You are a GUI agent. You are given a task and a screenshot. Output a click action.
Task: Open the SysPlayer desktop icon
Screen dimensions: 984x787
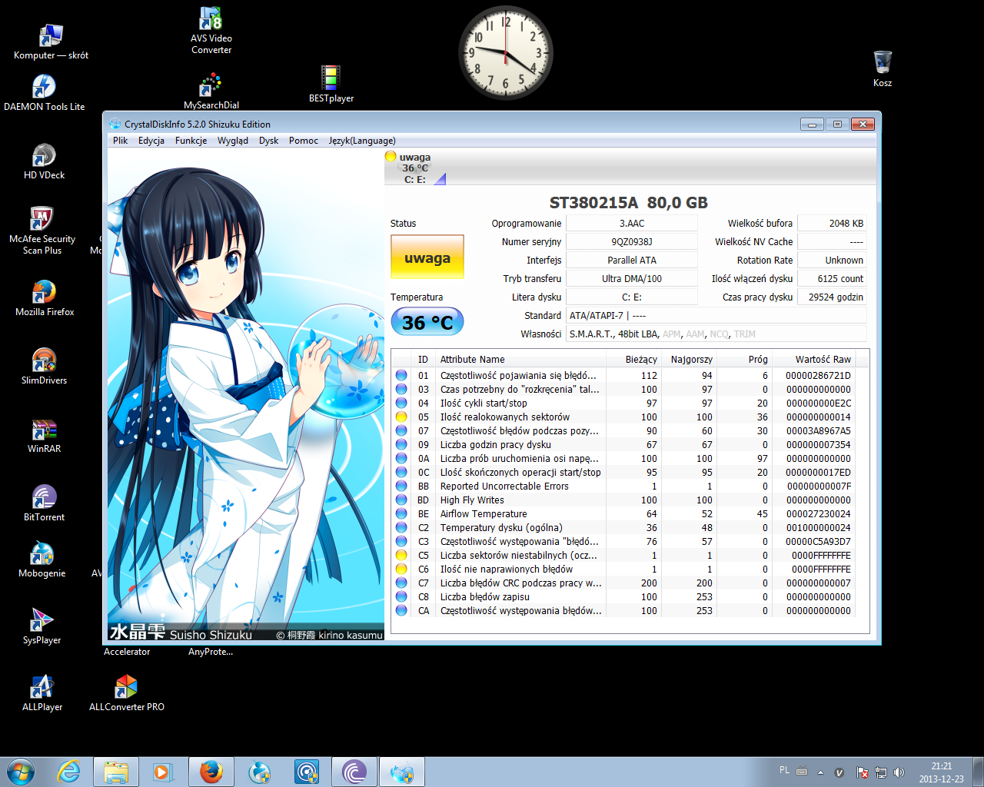pyautogui.click(x=42, y=626)
